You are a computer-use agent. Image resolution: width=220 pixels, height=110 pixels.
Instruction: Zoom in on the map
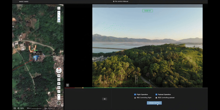(59, 95)
